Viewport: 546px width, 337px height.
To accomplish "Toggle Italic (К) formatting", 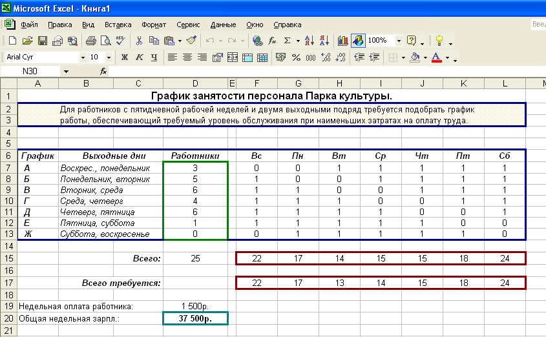I will [x=139, y=57].
